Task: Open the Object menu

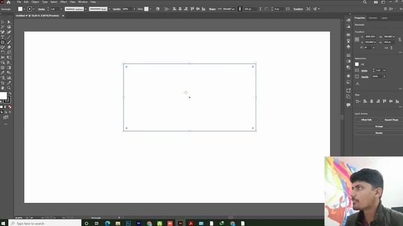Action: click(x=35, y=2)
